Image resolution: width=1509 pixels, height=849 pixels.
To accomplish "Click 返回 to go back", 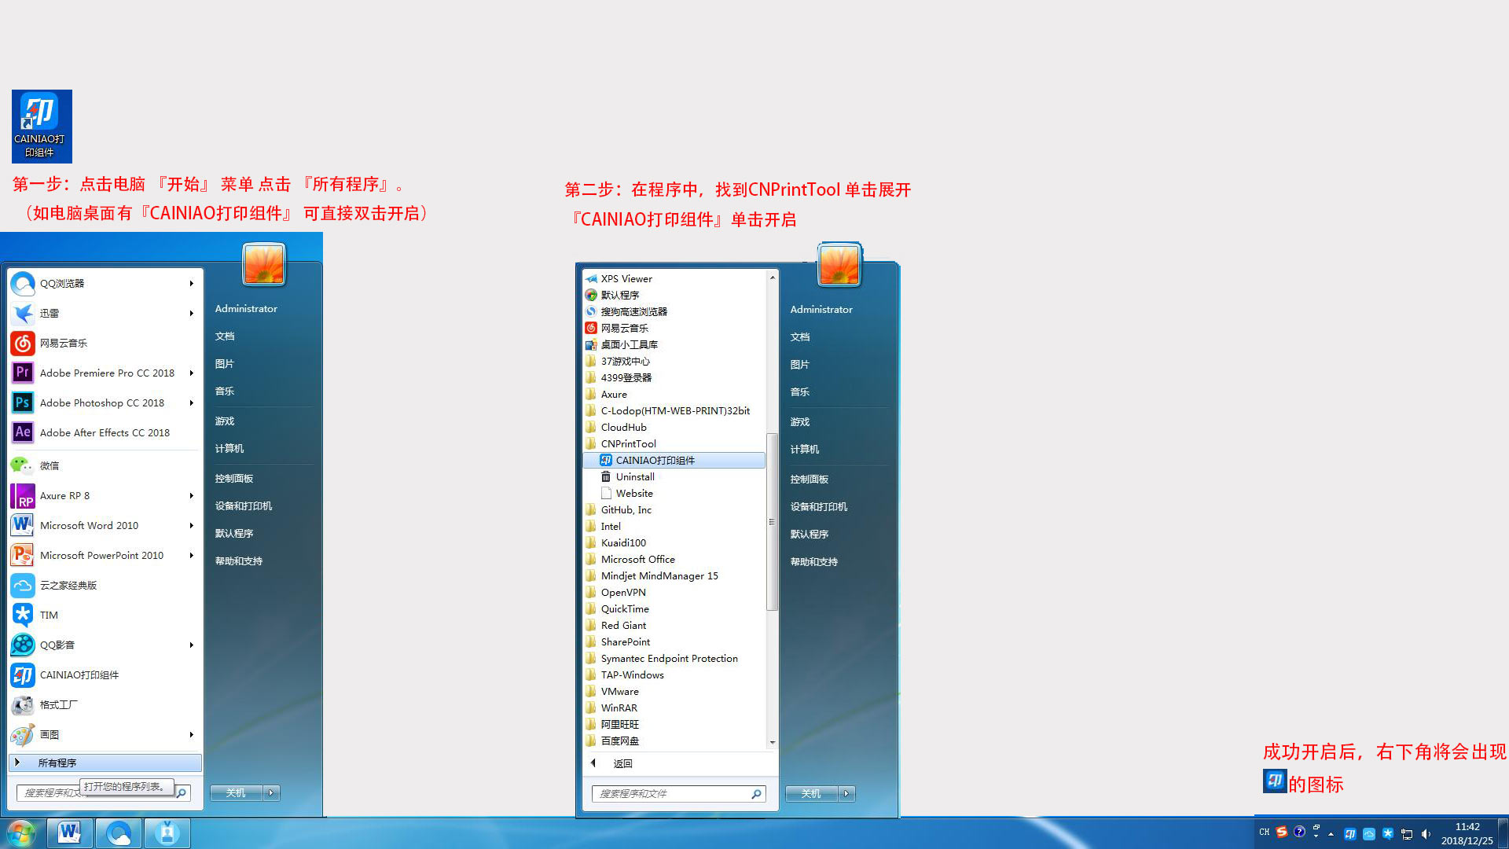I will (622, 764).
